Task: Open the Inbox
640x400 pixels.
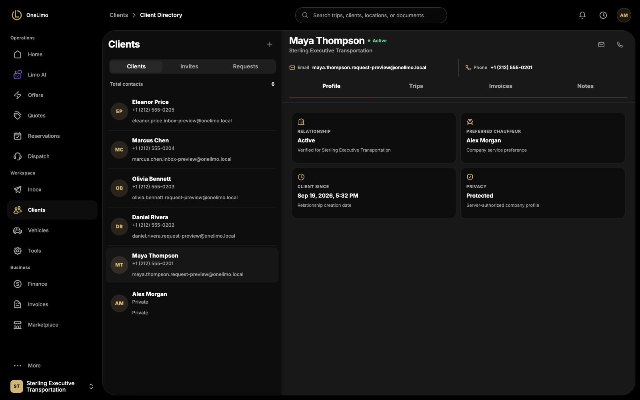Action: point(52,190)
